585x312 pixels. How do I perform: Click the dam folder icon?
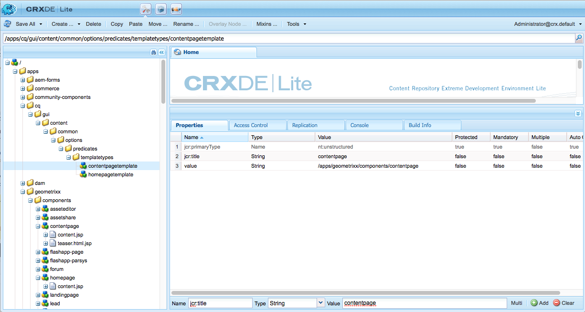(30, 183)
